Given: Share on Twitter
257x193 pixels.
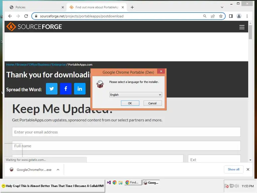Looking at the screenshot, I should 52,89.
